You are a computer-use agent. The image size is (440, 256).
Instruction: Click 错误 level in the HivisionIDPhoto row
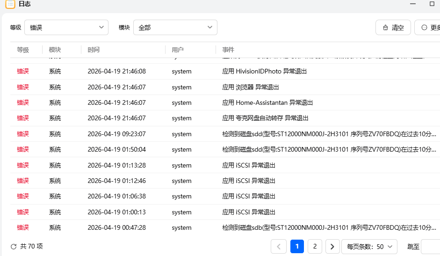(23, 72)
